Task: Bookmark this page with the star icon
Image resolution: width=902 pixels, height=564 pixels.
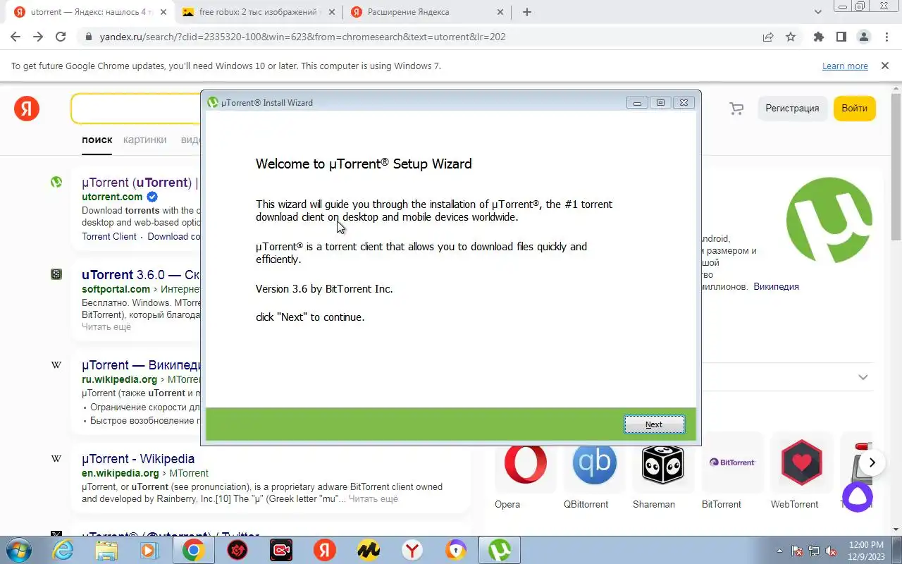Action: (x=791, y=37)
